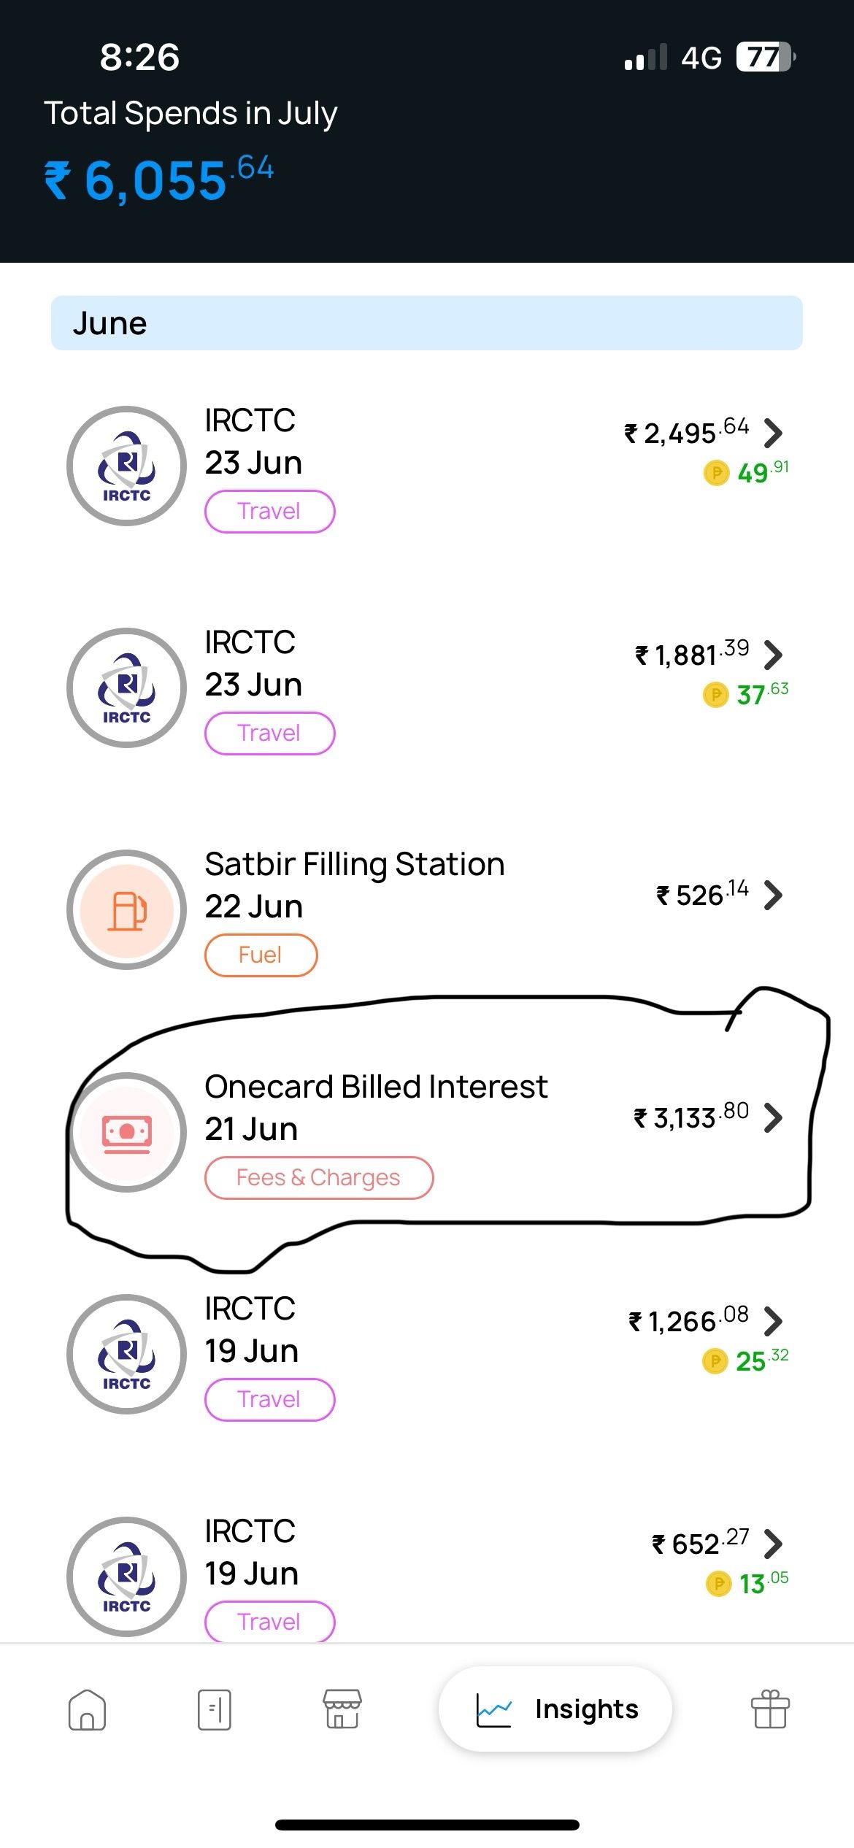Open the Home tab icon
The image size is (854, 1848).
tap(87, 1709)
